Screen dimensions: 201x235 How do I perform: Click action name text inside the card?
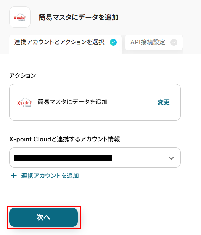[72, 102]
